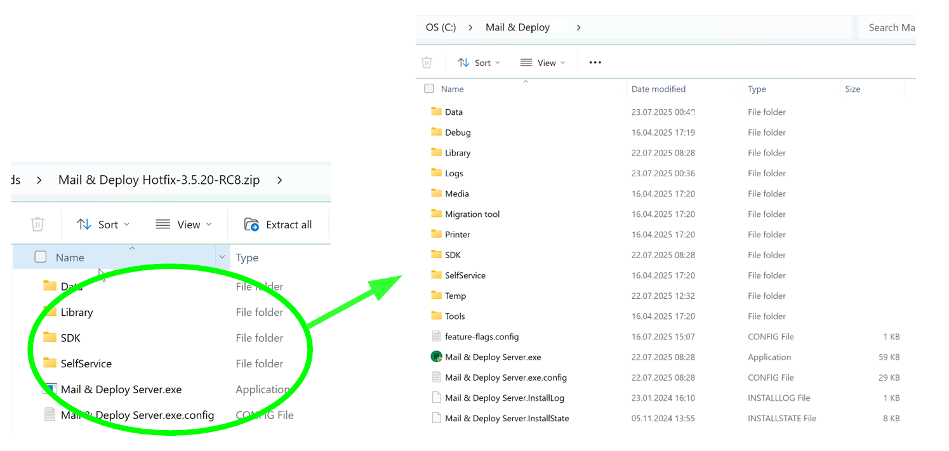
Task: Click the Search Mail & Deploy field
Action: point(889,27)
